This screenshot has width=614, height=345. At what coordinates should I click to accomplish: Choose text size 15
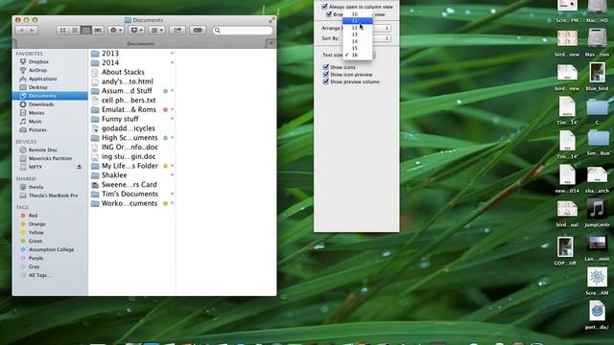pos(357,48)
